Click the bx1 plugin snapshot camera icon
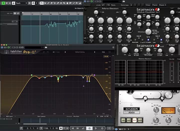The image size is (180, 131). coord(124,1)
